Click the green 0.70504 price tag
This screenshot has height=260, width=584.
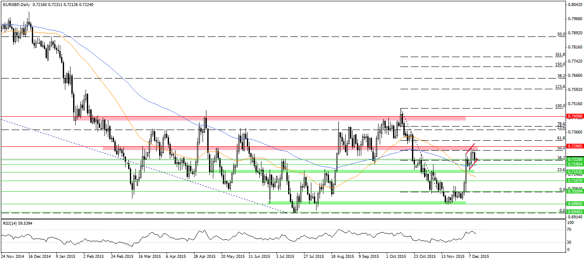(x=575, y=192)
